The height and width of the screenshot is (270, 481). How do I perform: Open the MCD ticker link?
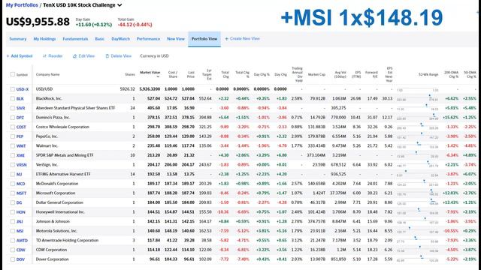(x=20, y=184)
